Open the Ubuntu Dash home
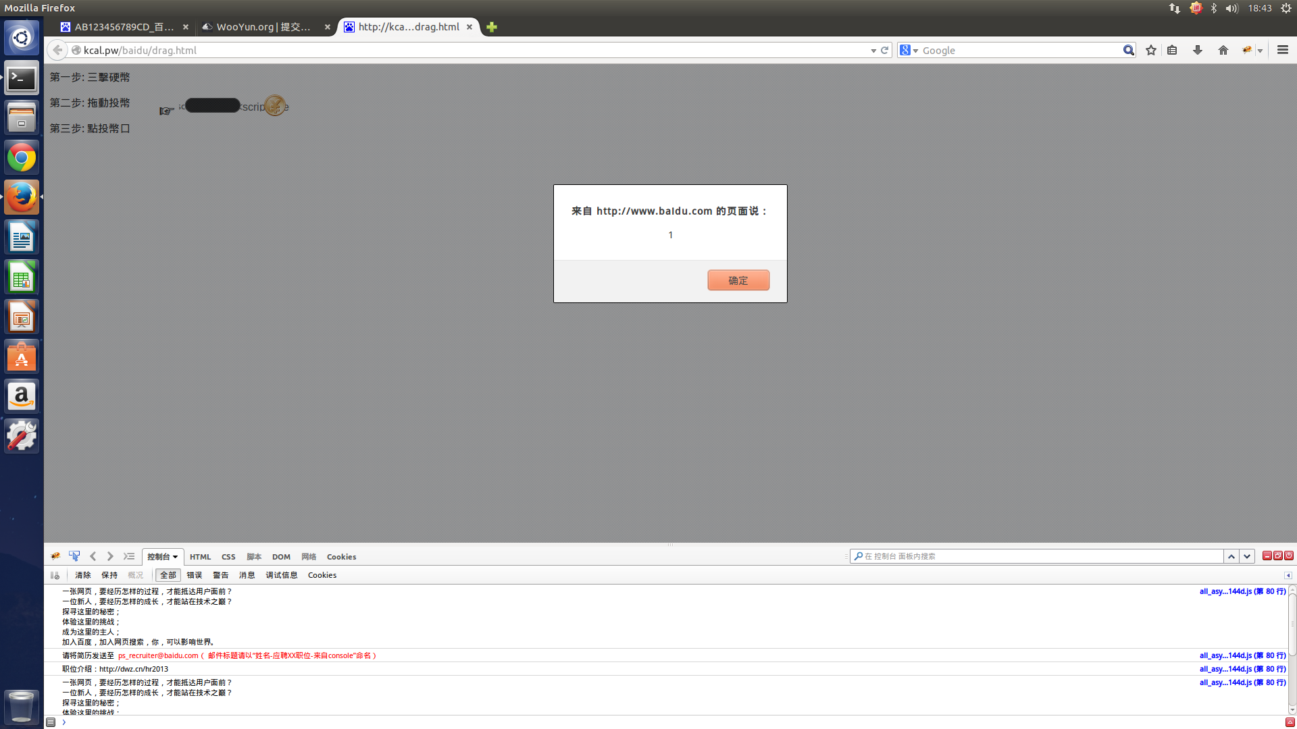The width and height of the screenshot is (1297, 729). click(x=22, y=38)
